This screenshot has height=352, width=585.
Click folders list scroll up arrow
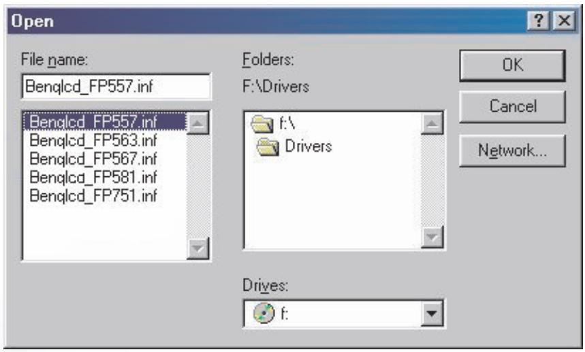[x=432, y=123]
